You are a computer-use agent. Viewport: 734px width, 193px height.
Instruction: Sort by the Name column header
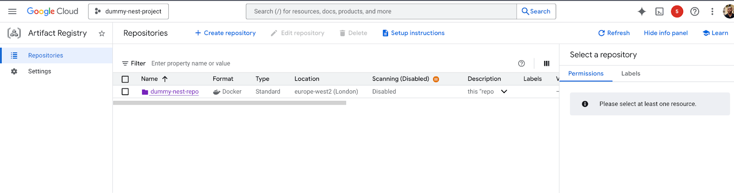point(150,79)
